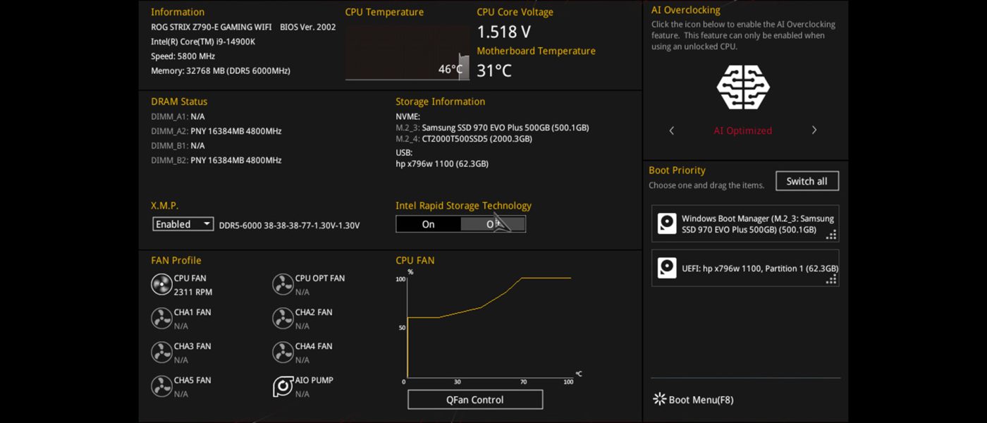Click the CPU FAN fan icon showing 2311 RPM

[161, 284]
